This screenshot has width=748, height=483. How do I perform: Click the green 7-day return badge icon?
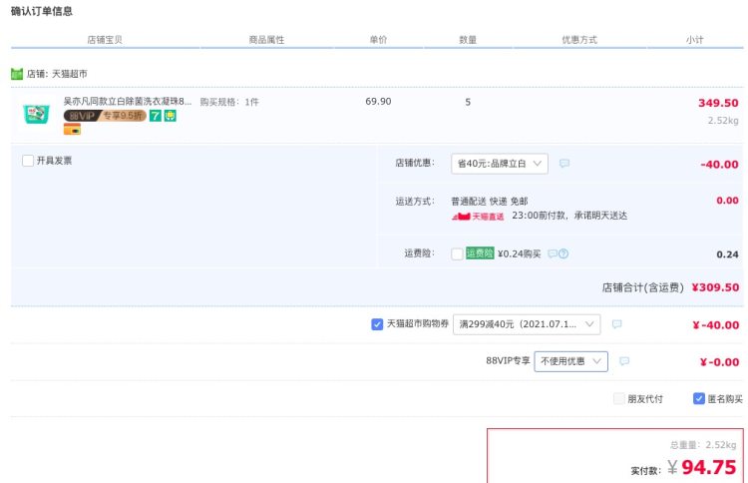(155, 116)
